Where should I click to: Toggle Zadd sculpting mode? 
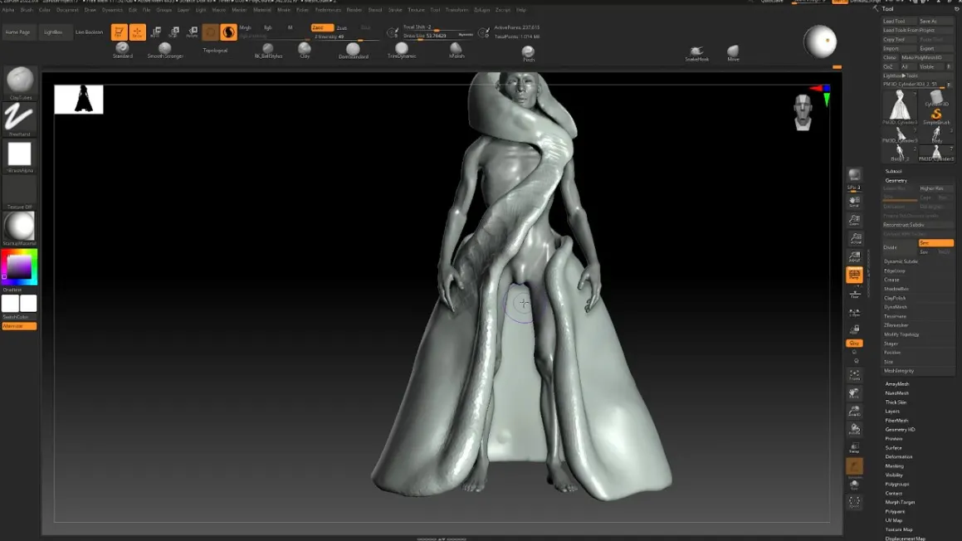321,27
